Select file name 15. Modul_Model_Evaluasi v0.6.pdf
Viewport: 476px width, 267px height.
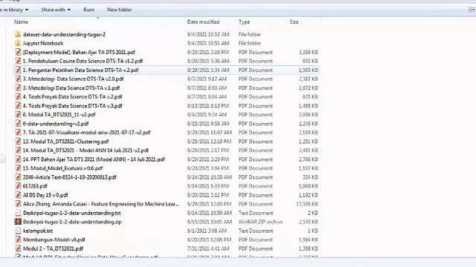pos(62,168)
